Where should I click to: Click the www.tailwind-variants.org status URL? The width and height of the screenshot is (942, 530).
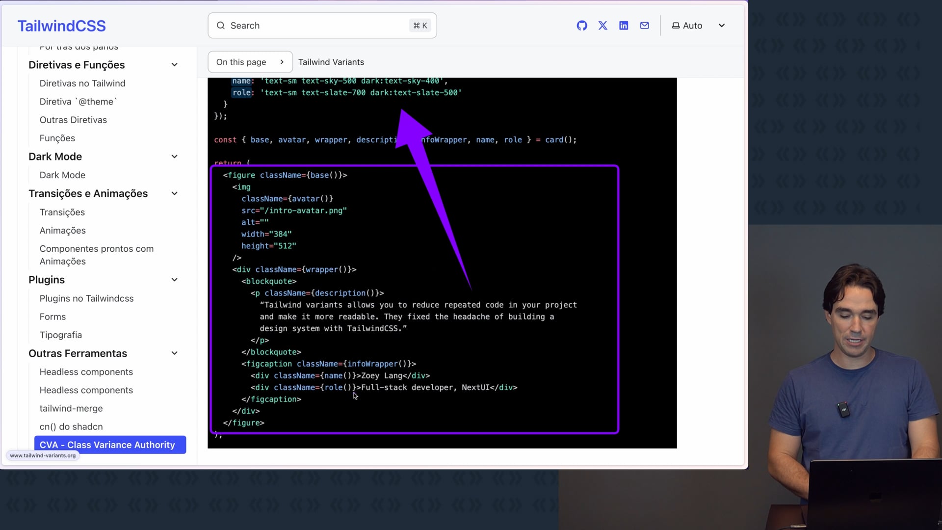(43, 455)
